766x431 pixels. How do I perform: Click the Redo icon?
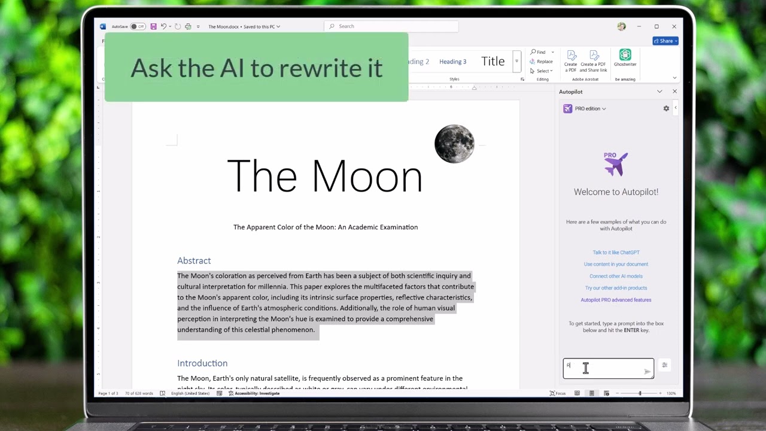pyautogui.click(x=178, y=26)
